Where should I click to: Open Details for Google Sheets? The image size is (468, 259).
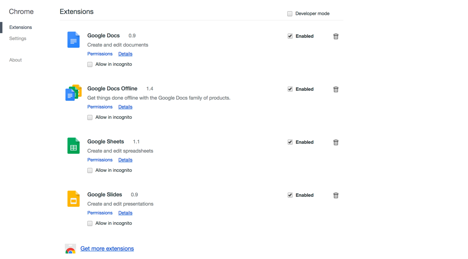(125, 160)
